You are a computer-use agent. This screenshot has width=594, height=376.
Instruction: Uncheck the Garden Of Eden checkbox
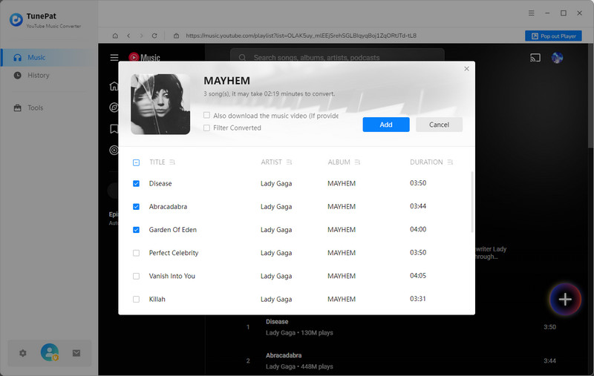tap(136, 230)
